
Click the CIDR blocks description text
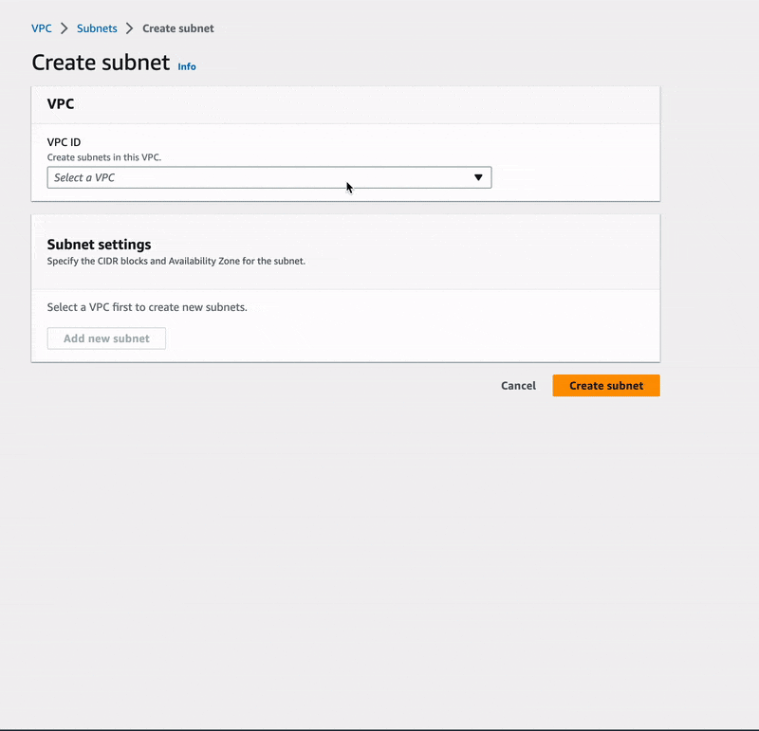coord(176,261)
